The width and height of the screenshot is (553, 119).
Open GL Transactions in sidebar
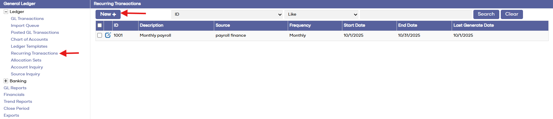(27, 18)
